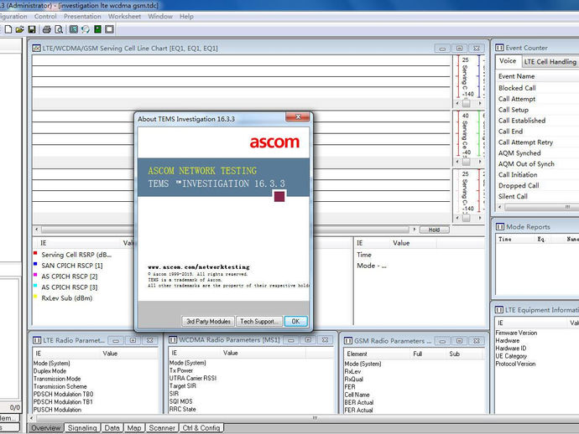The height and width of the screenshot is (434, 579).
Task: Click the WCDMA Radio Parameters window icon
Action: coord(173,339)
